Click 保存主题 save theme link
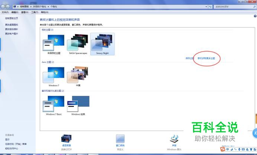 pos(190,58)
